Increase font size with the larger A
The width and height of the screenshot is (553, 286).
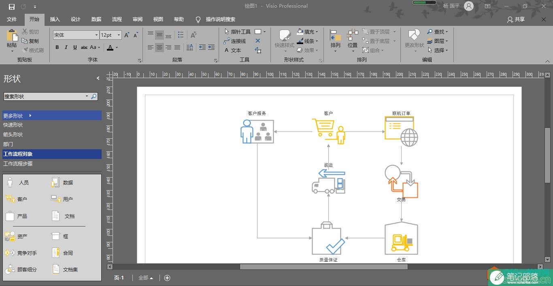tap(127, 35)
